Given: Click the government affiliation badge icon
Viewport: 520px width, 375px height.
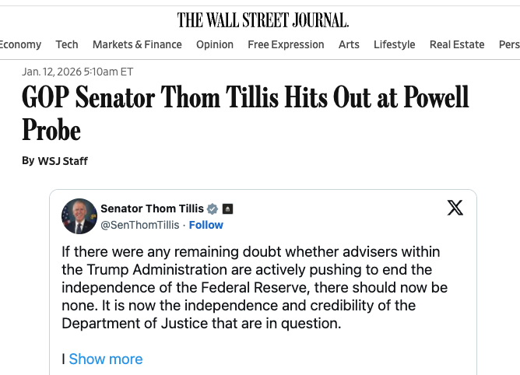Looking at the screenshot, I should click(227, 209).
